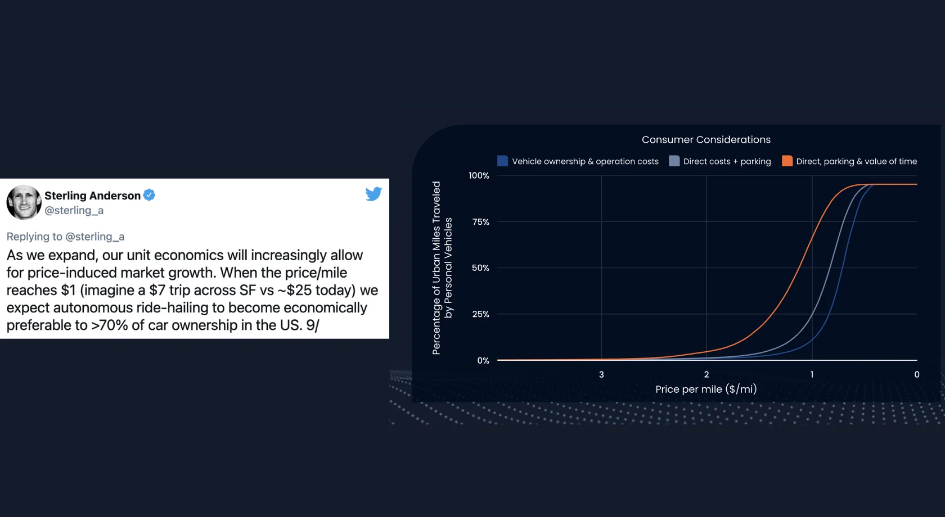Click the Sterling Anderson display name
The image size is (945, 517).
(92, 196)
